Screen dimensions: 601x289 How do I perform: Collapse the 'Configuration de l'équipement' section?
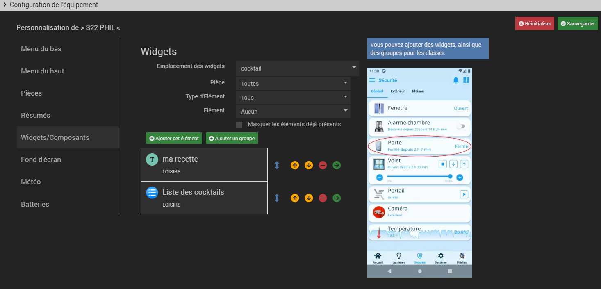point(5,5)
